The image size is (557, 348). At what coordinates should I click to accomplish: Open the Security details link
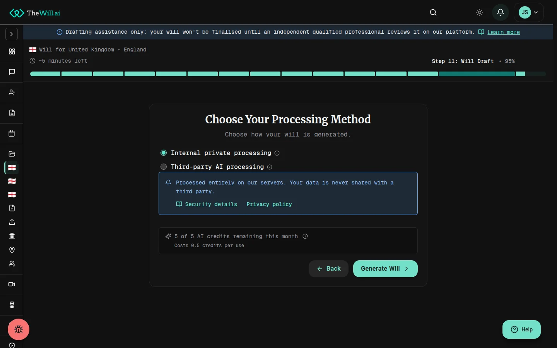click(x=207, y=204)
